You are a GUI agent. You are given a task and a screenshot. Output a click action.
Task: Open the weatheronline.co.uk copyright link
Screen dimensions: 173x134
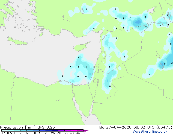(x=150, y=132)
